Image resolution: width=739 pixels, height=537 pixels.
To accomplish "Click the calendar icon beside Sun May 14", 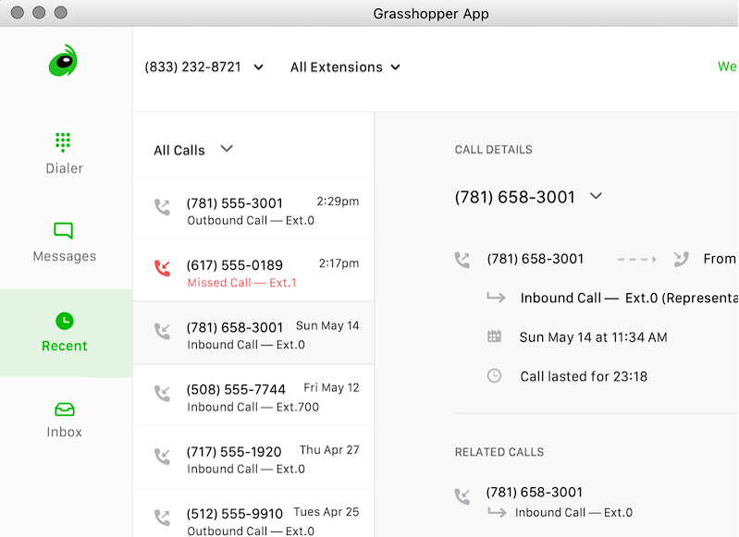I will pos(495,337).
